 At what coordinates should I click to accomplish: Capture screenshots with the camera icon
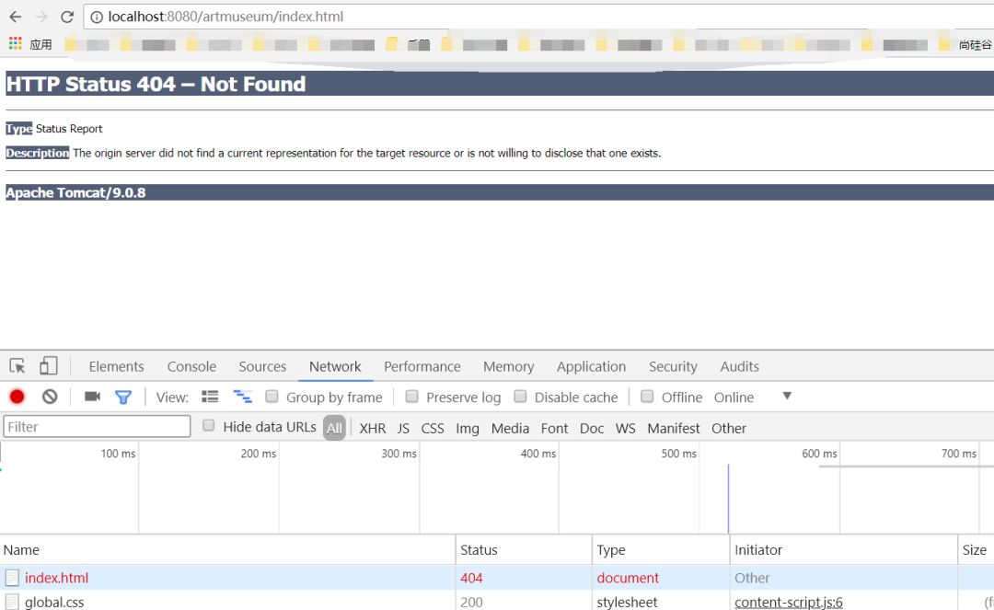93,397
